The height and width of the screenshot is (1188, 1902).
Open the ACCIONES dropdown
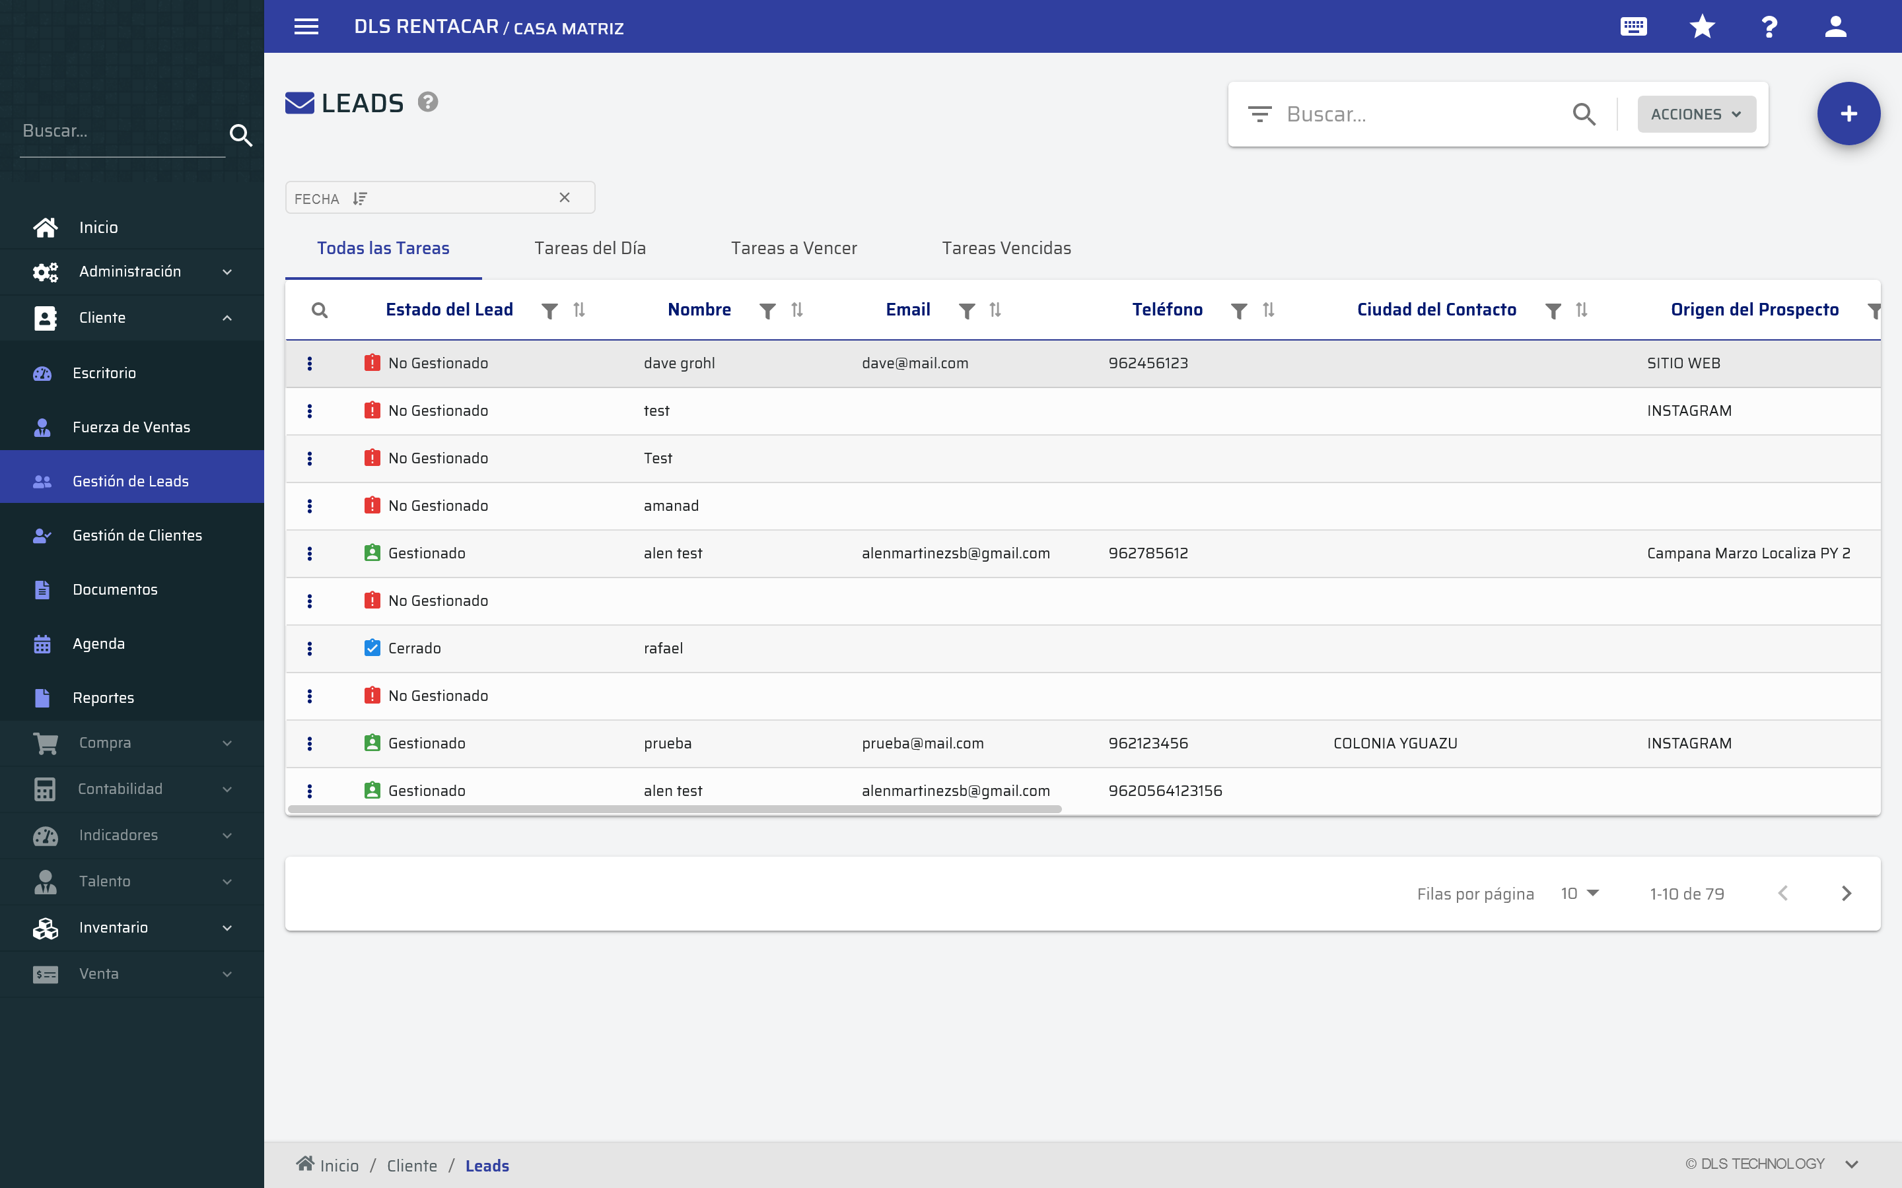(x=1696, y=115)
